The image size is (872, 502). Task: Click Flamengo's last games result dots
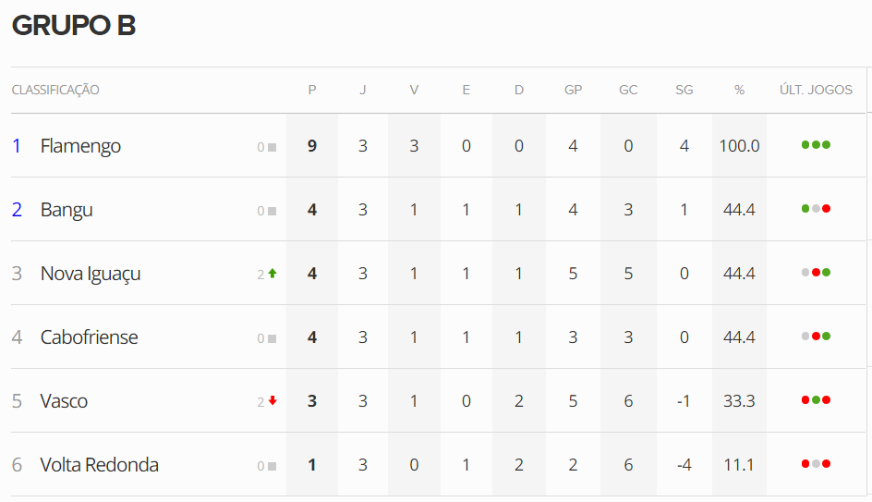[x=816, y=145]
